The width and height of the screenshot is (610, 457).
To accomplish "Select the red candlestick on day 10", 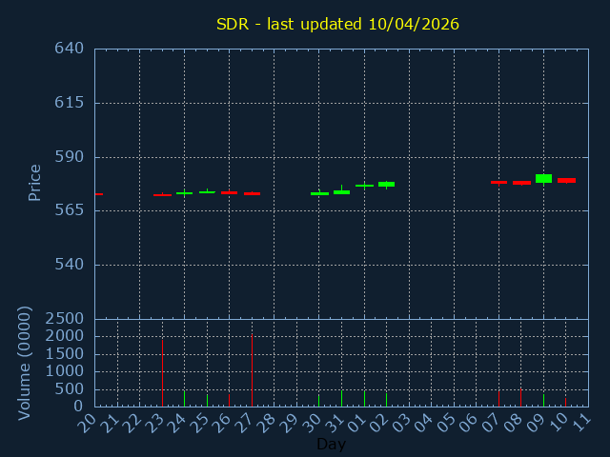I will click(x=566, y=180).
